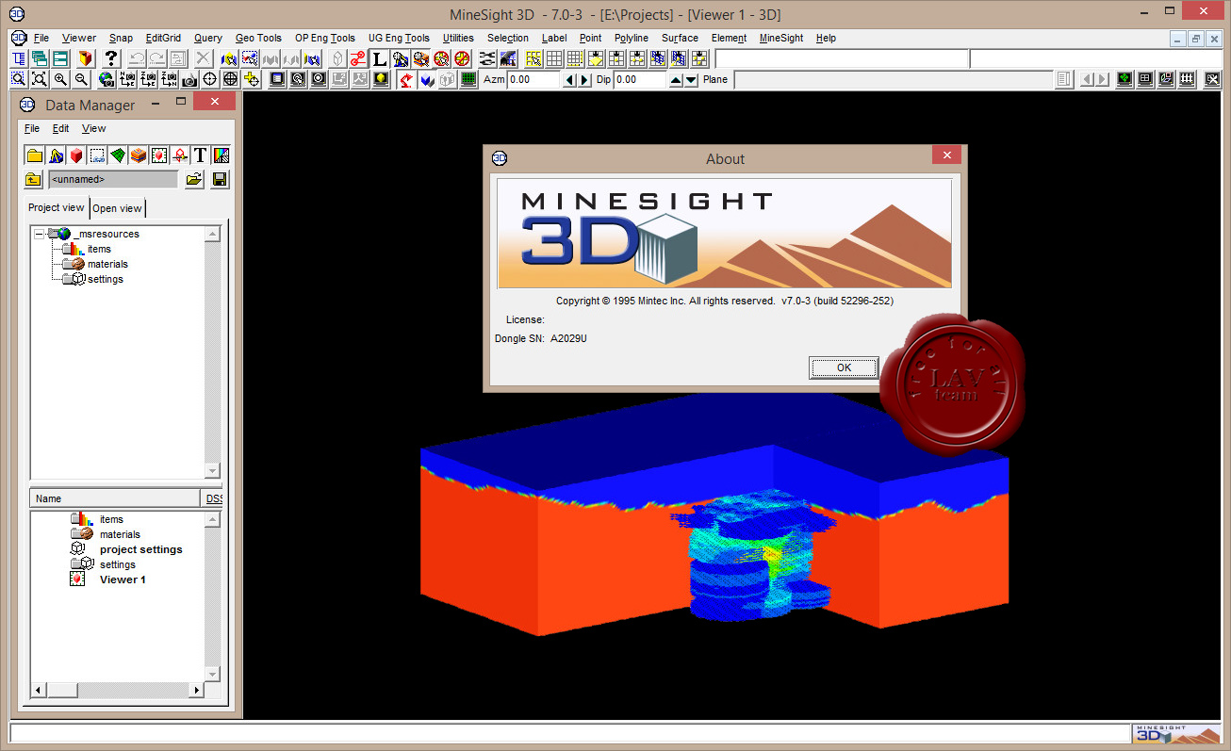Click the green grid icon beside Azm
The width and height of the screenshot is (1231, 751).
(x=468, y=79)
